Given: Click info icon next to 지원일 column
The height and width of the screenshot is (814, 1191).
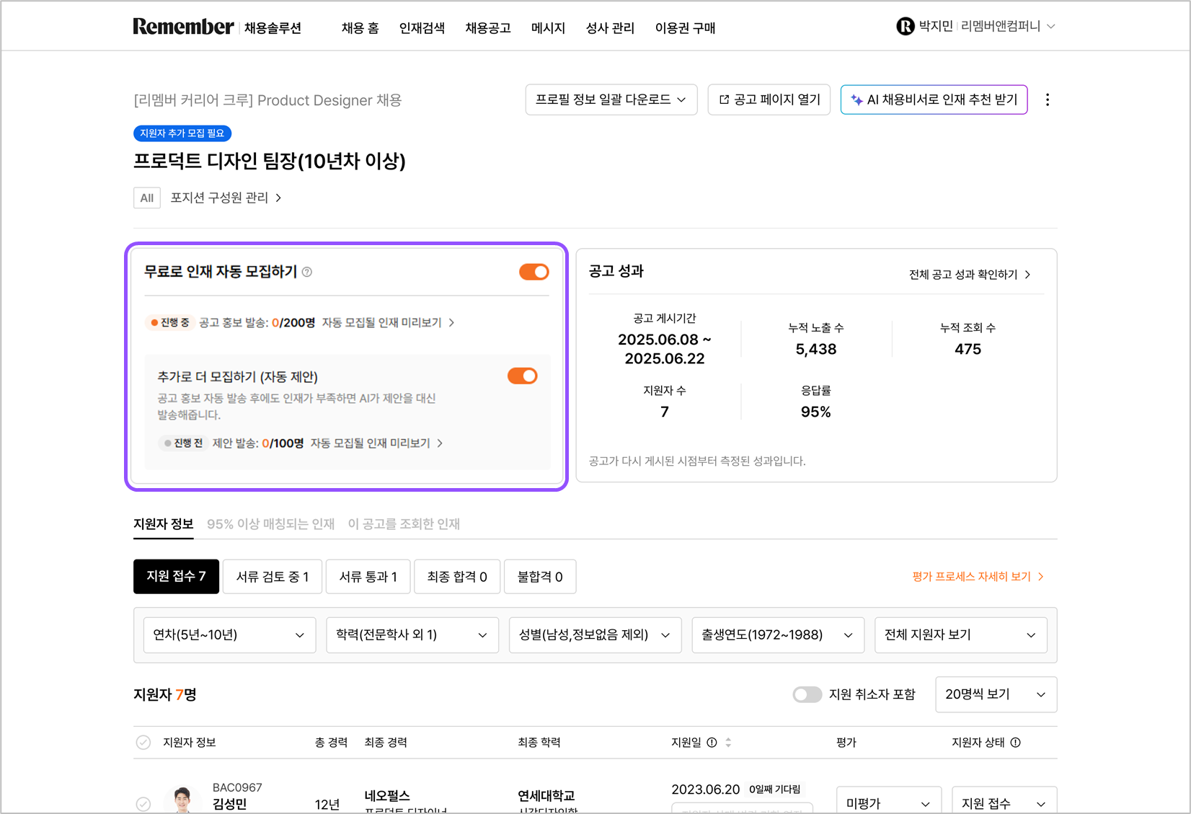Looking at the screenshot, I should pyautogui.click(x=712, y=743).
